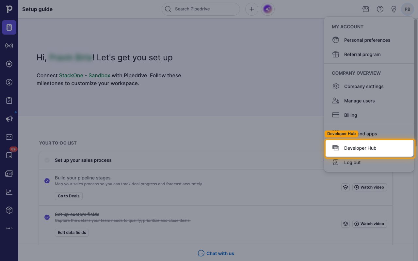
Task: Open the AI assistant sparkle icon
Action: [x=268, y=9]
